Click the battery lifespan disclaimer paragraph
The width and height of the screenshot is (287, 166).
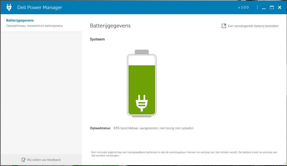184,154
